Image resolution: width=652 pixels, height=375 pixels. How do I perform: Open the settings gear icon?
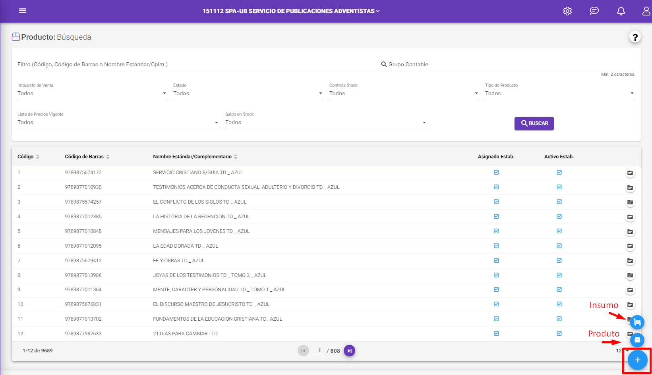coord(567,11)
